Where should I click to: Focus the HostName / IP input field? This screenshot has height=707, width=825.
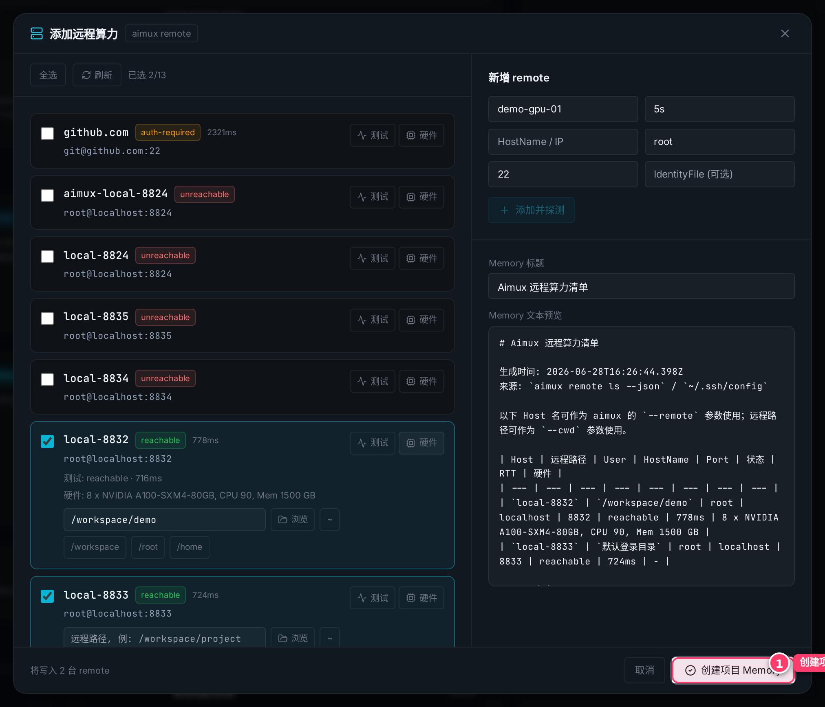point(563,142)
